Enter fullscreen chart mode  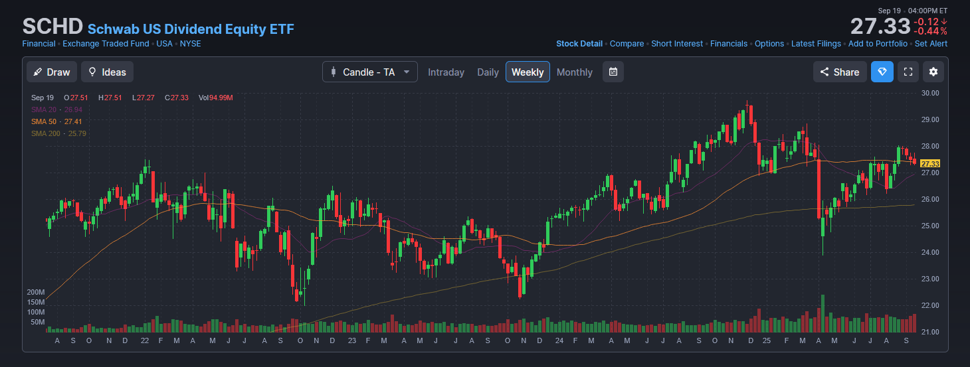click(908, 72)
